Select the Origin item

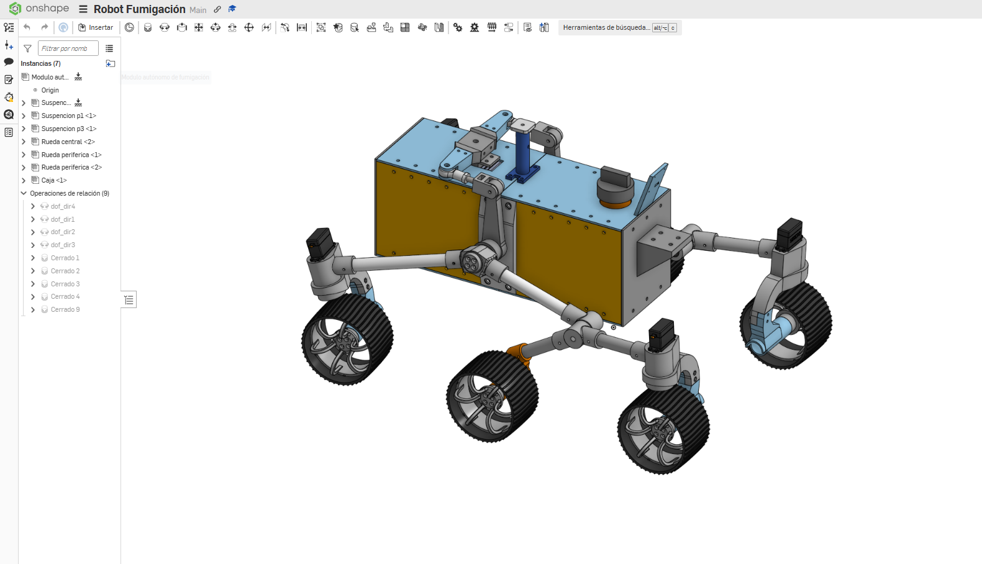pyautogui.click(x=50, y=90)
